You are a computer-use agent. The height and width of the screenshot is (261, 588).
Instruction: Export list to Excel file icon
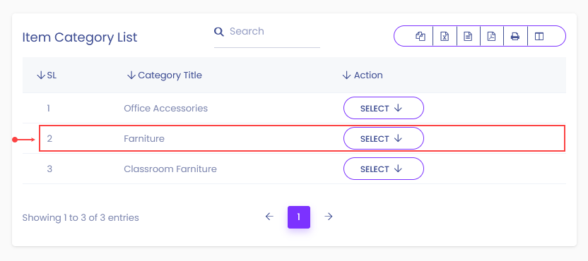pos(445,36)
